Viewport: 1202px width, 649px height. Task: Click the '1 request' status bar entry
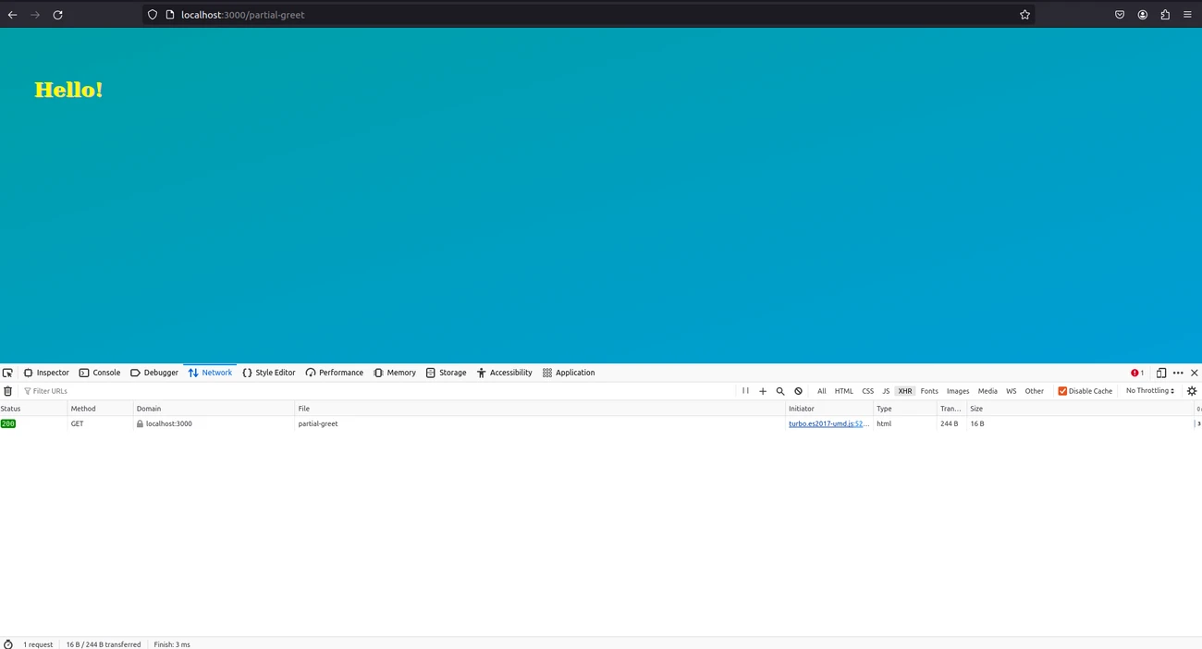click(x=38, y=644)
